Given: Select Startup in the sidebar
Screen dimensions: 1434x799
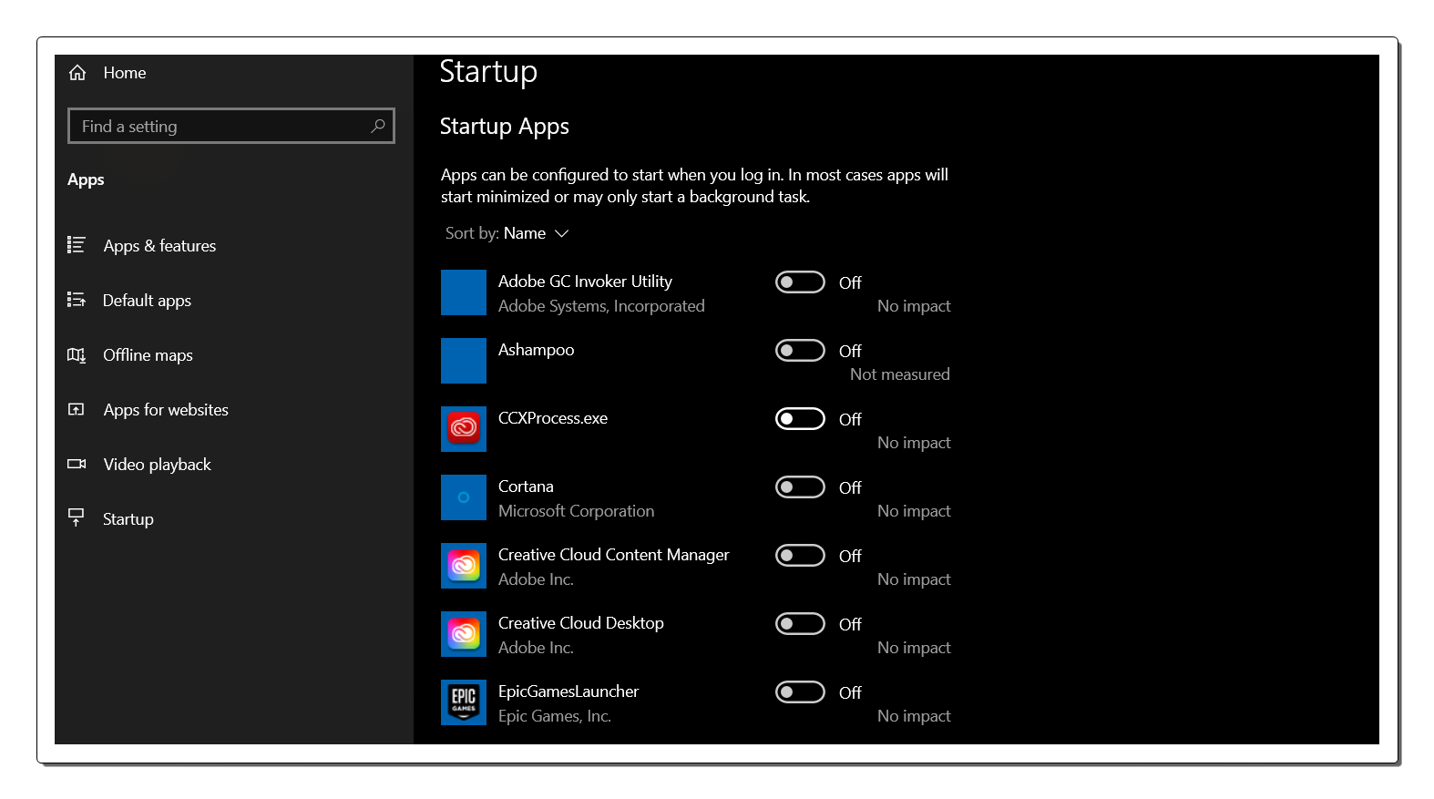Looking at the screenshot, I should (x=128, y=519).
